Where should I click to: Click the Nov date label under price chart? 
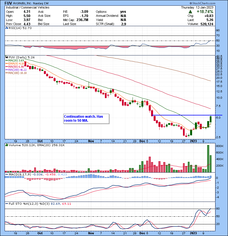(x=91, y=141)
